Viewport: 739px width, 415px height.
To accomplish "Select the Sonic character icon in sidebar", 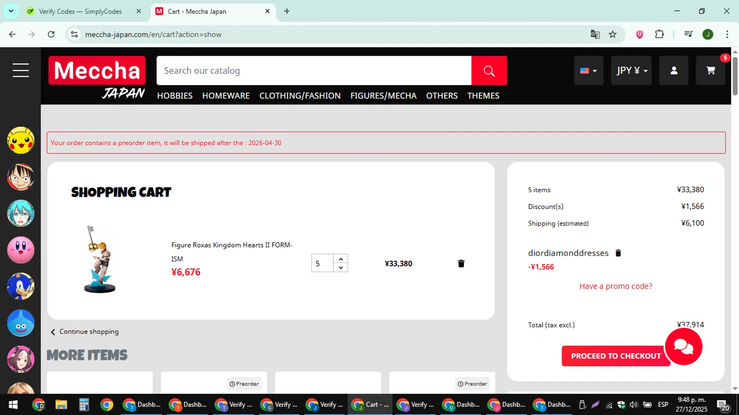I will click(x=21, y=287).
